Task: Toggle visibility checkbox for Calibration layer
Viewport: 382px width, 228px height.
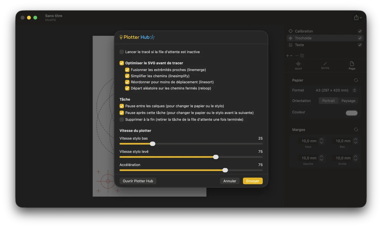Action: (x=360, y=31)
